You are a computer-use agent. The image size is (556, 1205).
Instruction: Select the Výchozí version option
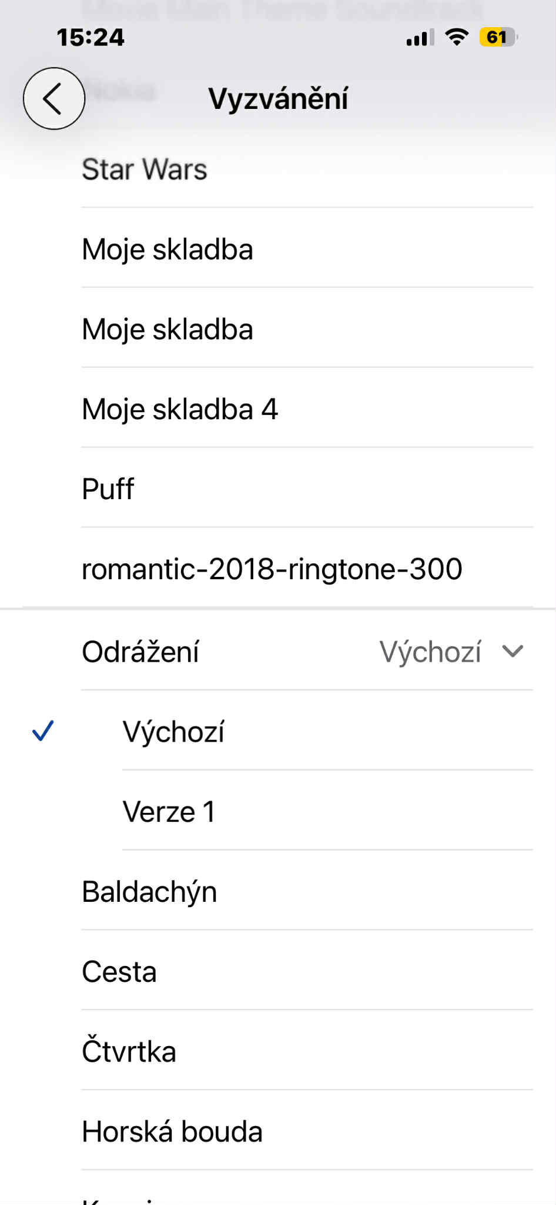pos(173,732)
